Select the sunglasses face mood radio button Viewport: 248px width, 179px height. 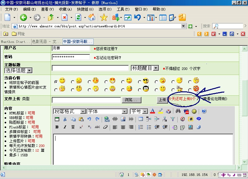point(140,82)
